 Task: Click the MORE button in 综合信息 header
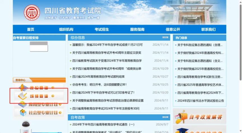165,37
